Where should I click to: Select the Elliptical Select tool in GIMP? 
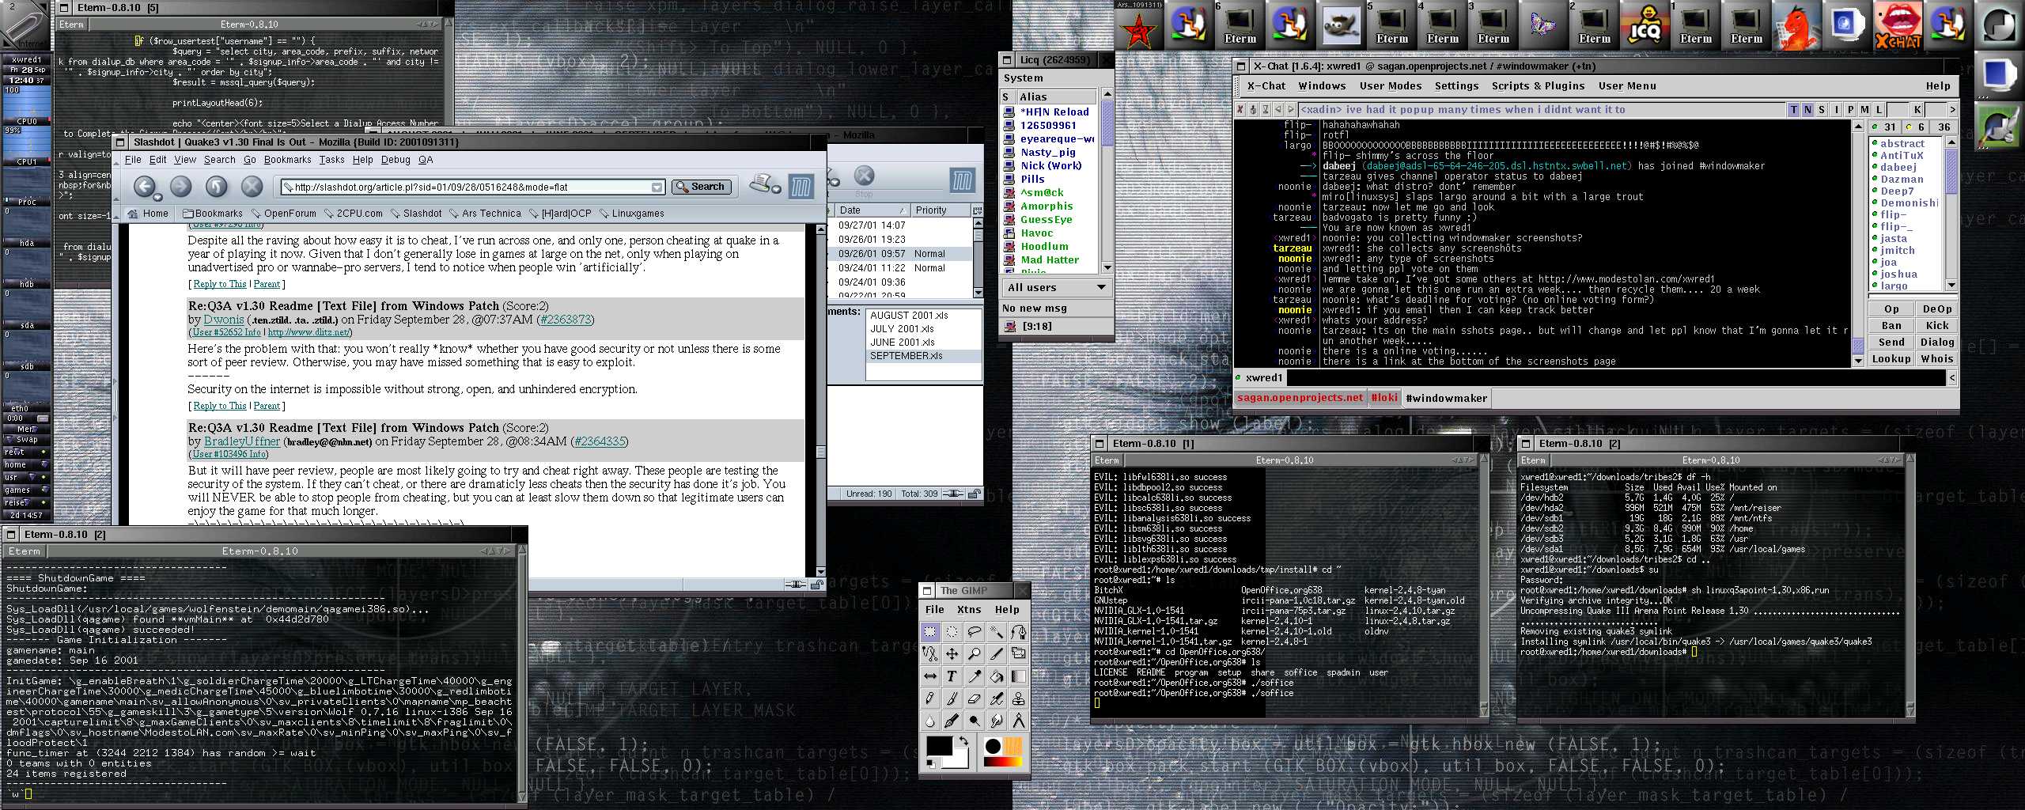(952, 631)
